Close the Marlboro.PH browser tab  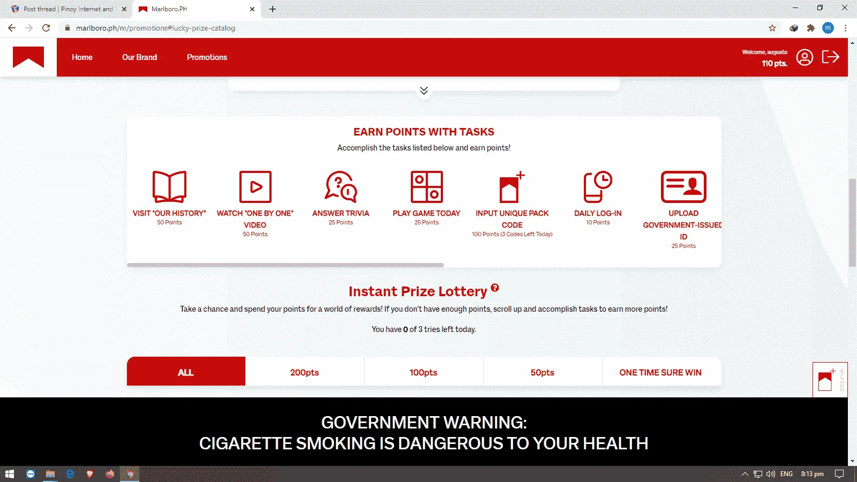(x=252, y=9)
